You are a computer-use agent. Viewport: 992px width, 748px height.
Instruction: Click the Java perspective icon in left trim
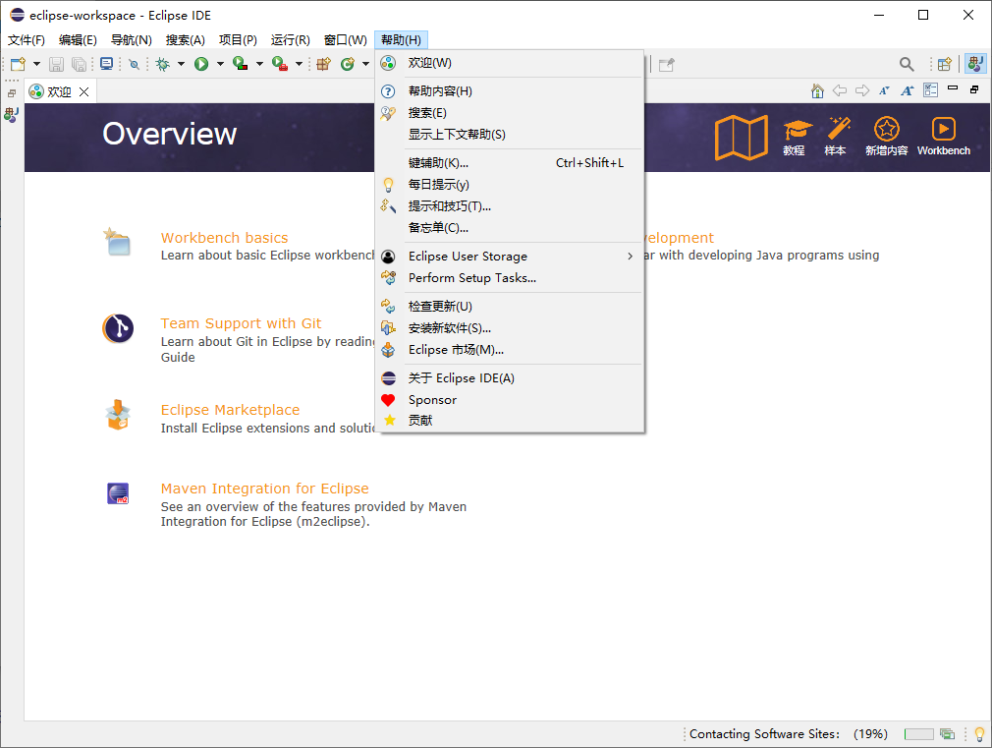point(12,115)
